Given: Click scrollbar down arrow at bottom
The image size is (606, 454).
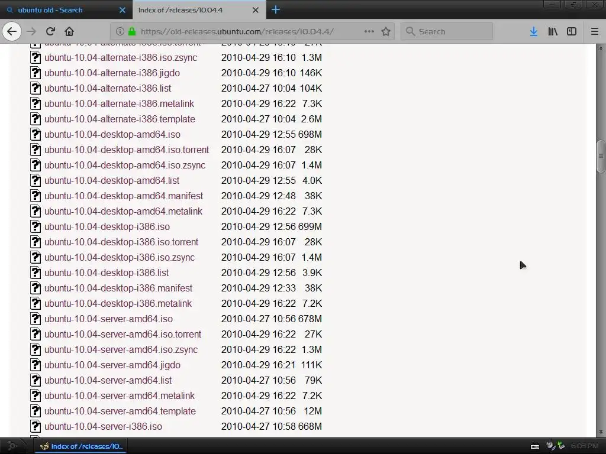Looking at the screenshot, I should (x=601, y=432).
